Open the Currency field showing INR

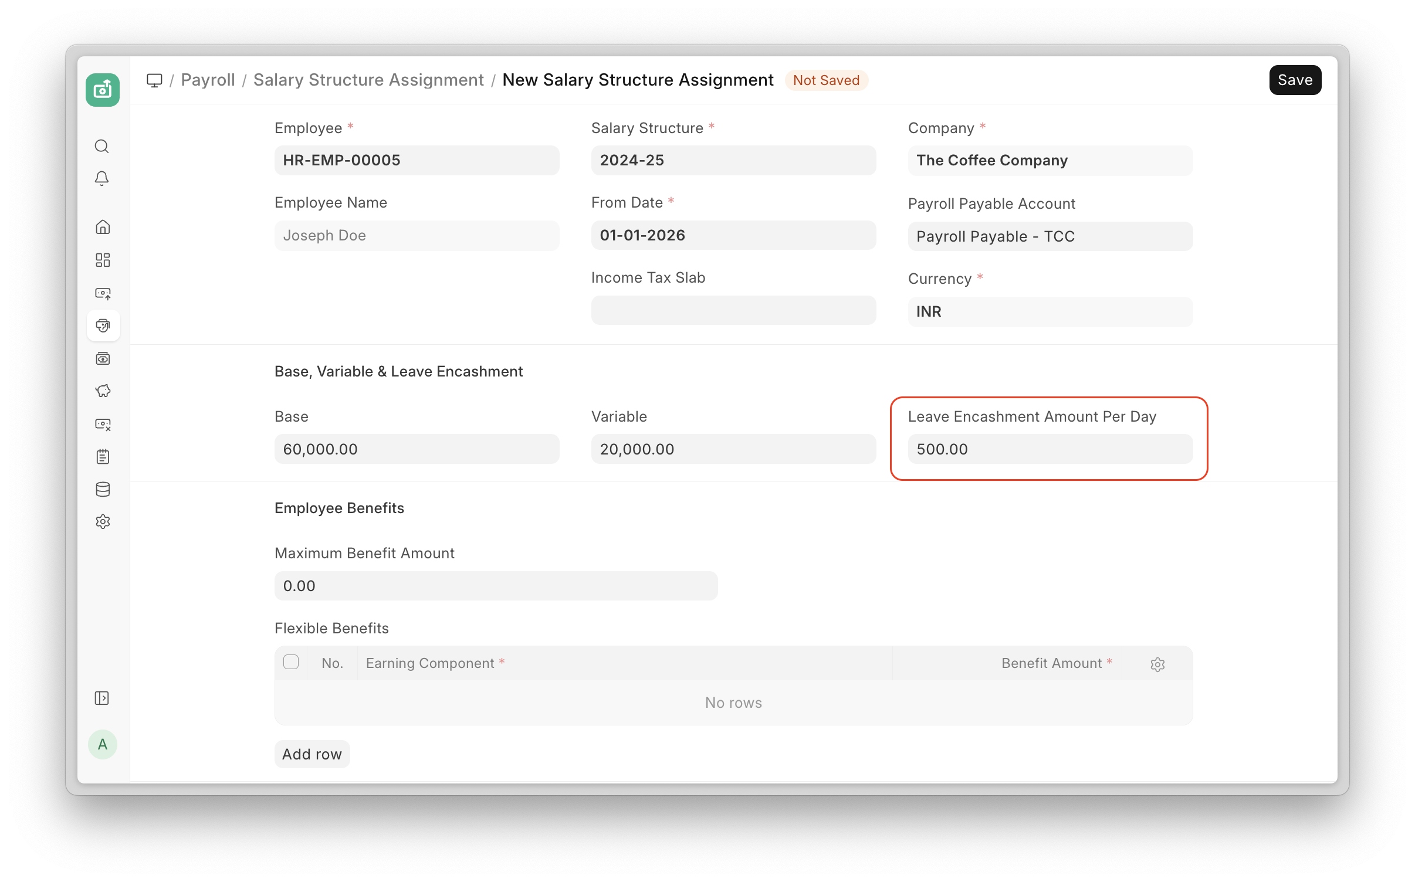pos(1050,311)
